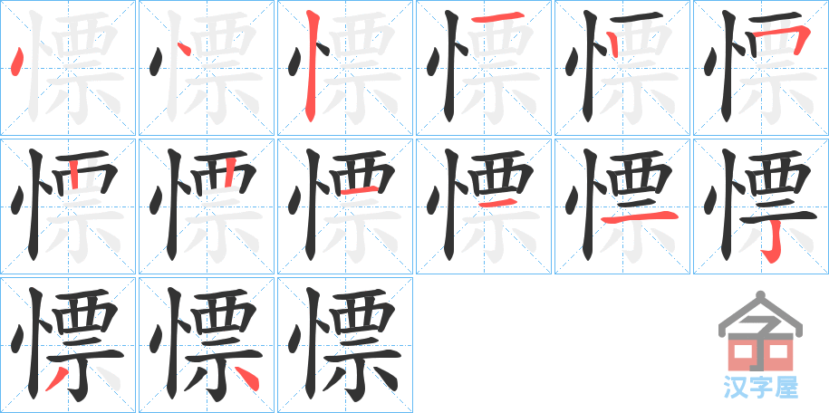The width and height of the screenshot is (829, 413).
Task: Select the seventh stroke step cell
Action: (x=68, y=206)
